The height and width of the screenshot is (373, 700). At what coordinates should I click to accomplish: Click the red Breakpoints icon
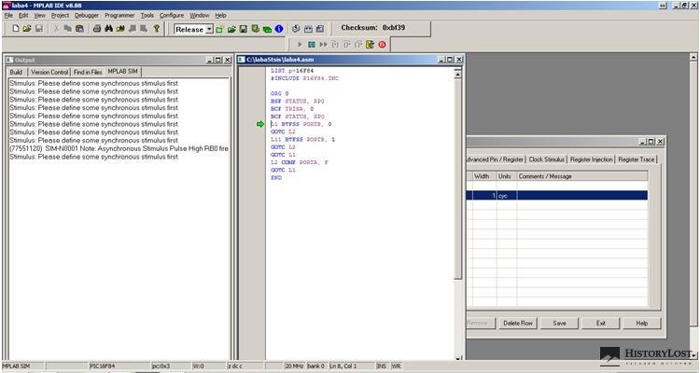coord(382,45)
